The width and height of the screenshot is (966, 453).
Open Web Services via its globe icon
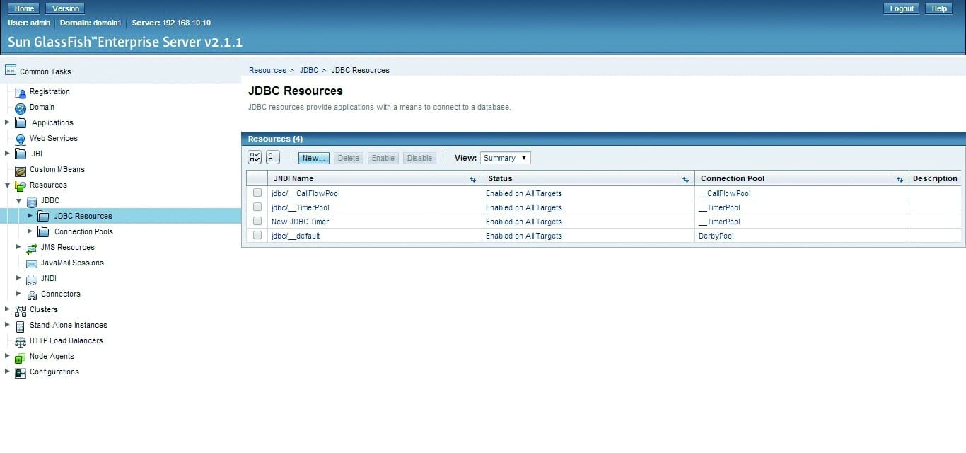(x=21, y=138)
